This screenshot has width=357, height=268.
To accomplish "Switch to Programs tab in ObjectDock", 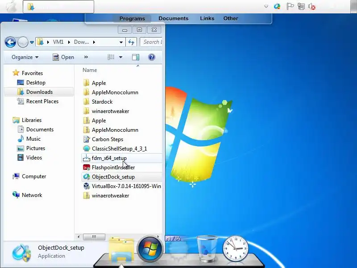I will coord(132,18).
